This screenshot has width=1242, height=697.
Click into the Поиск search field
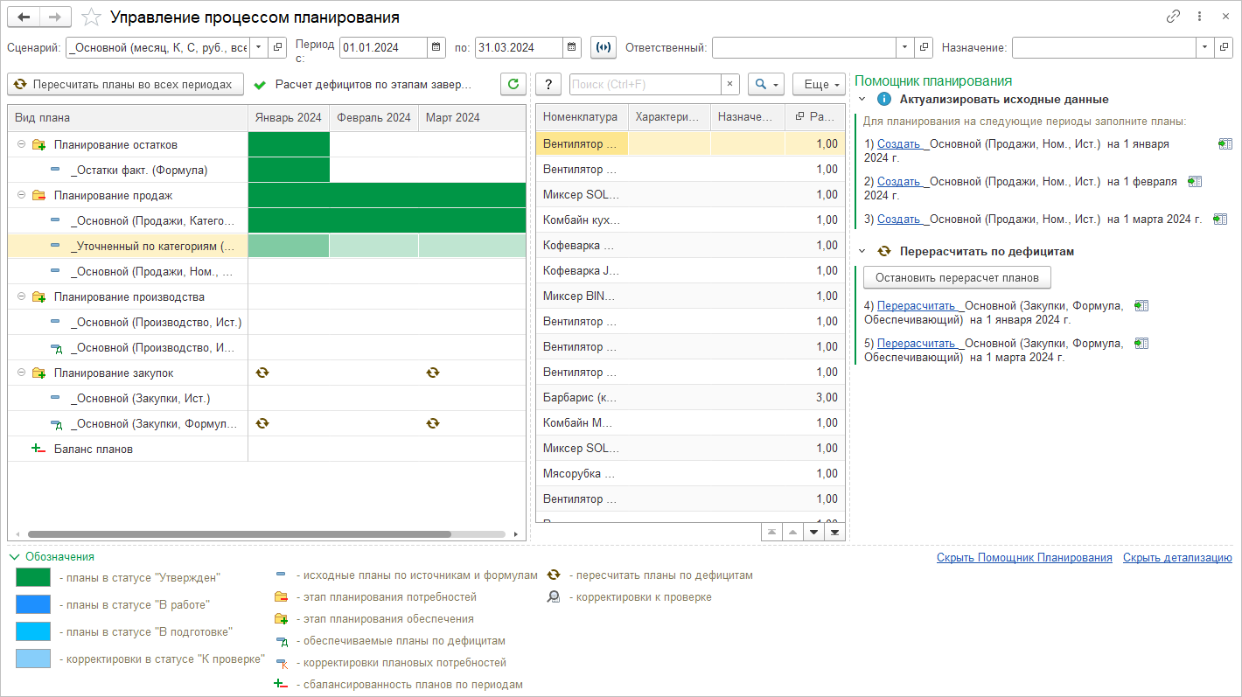pos(645,84)
